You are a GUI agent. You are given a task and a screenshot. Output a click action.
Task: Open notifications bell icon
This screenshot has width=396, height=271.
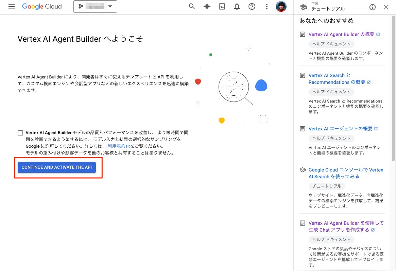(x=237, y=6)
